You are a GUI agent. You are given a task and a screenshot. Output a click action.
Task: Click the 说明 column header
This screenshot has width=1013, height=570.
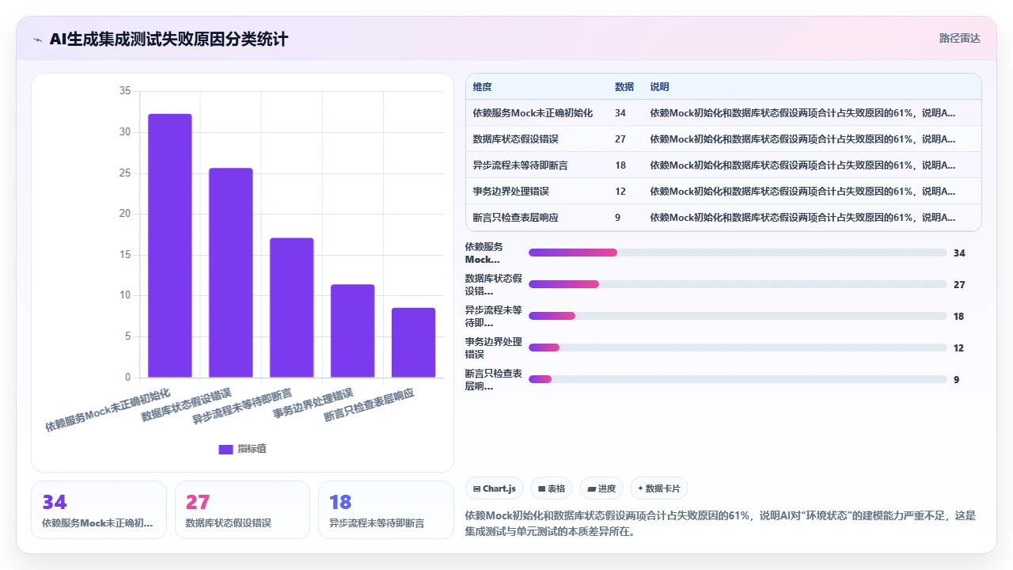[659, 87]
